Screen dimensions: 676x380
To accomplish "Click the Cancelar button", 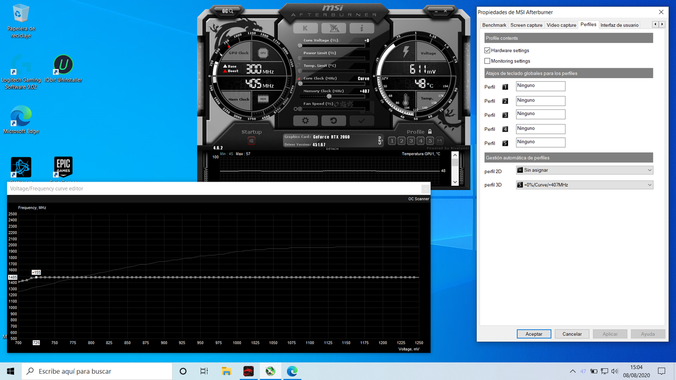I will tap(572, 334).
